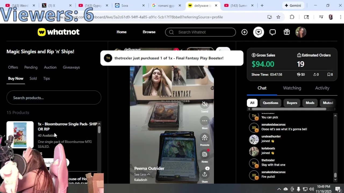Viewport: 344px width, 193px height.
Task: Open the Sold tab
Action: tap(33, 79)
